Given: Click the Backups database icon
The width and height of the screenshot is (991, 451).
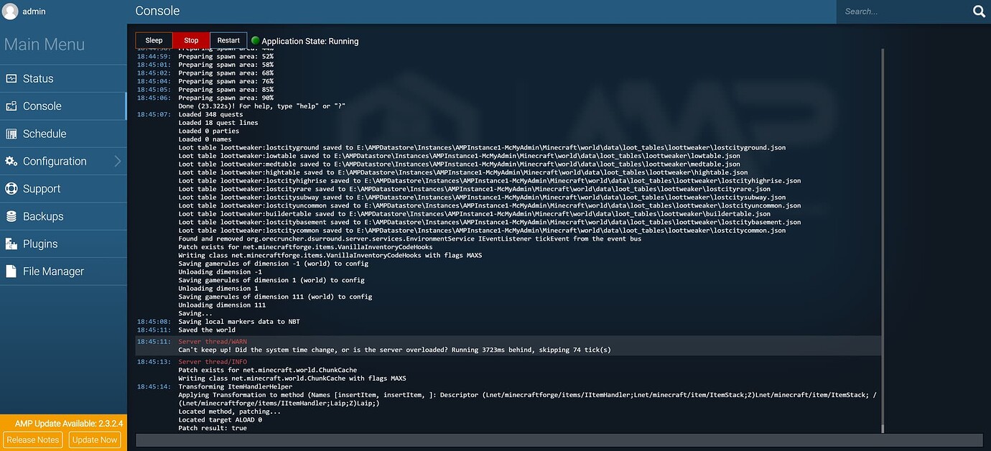Looking at the screenshot, I should [11, 217].
